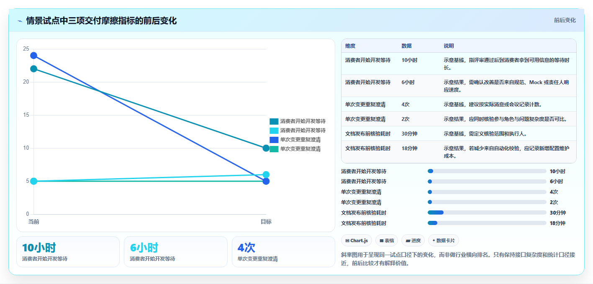Click the 2次 table cell
593x284 pixels.
tap(406, 119)
